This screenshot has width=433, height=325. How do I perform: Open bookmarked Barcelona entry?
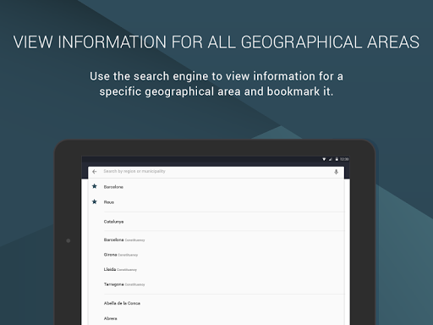[216, 187]
